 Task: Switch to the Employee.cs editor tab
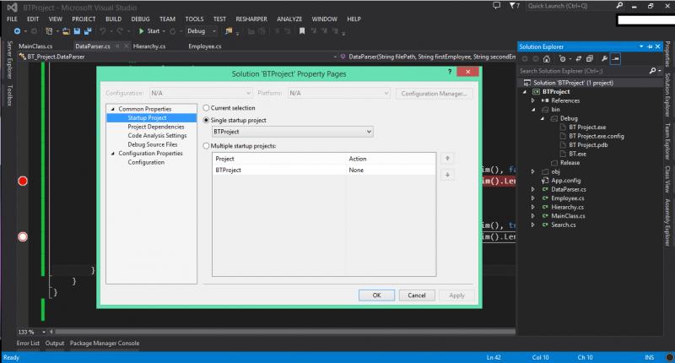point(205,46)
